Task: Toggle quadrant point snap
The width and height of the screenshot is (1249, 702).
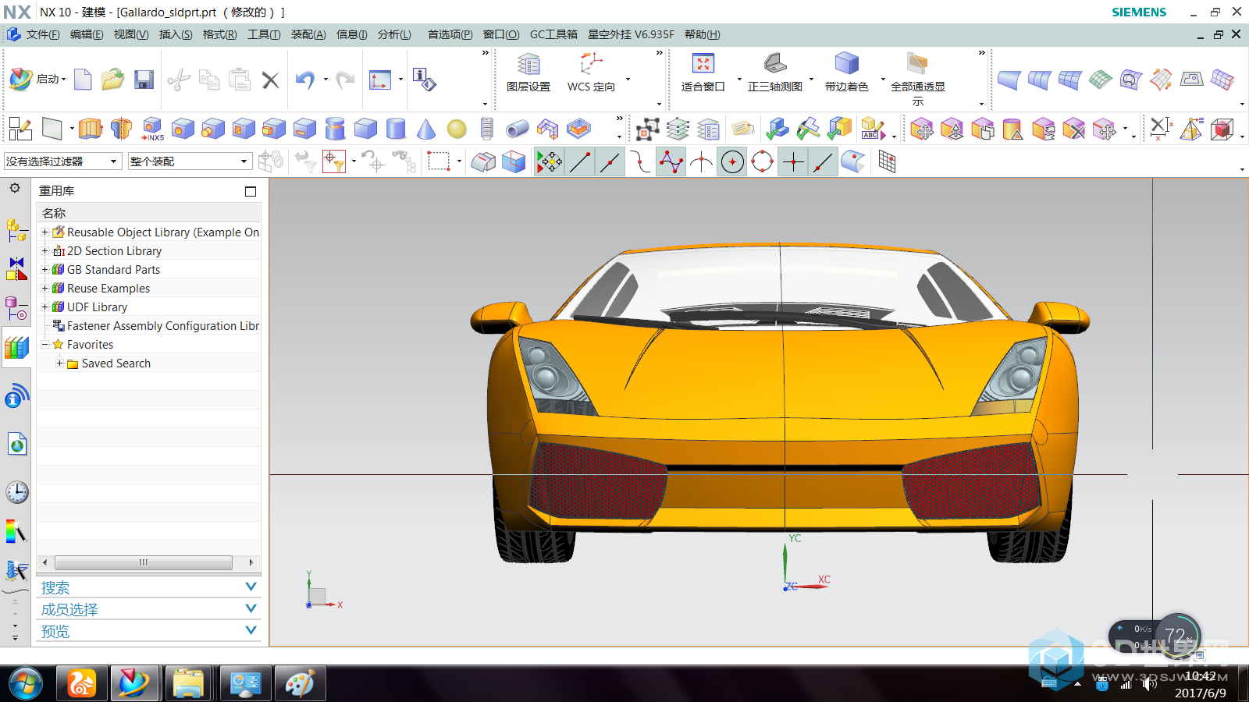Action: (762, 161)
